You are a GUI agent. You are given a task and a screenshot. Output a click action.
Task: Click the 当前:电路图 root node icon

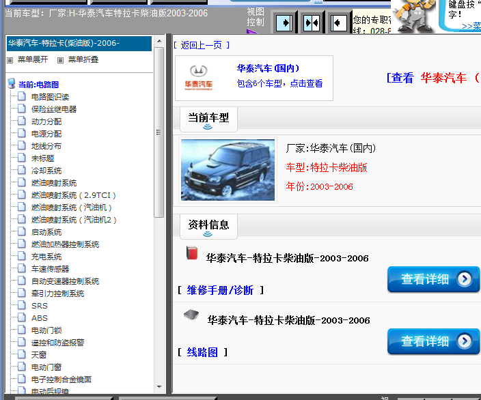point(12,83)
